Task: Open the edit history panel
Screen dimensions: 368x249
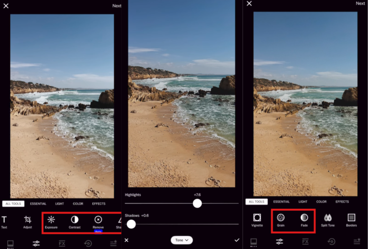Action: 88,243
